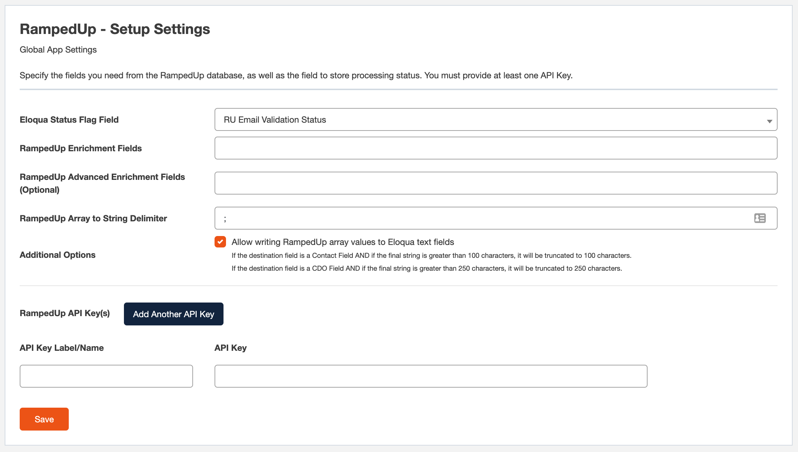Click the 'RampedUp Array to String Delimiter' label
This screenshot has height=452, width=798.
(93, 218)
